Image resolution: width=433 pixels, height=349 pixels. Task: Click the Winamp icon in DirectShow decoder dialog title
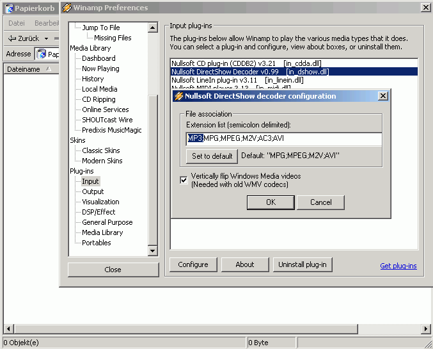pos(178,96)
